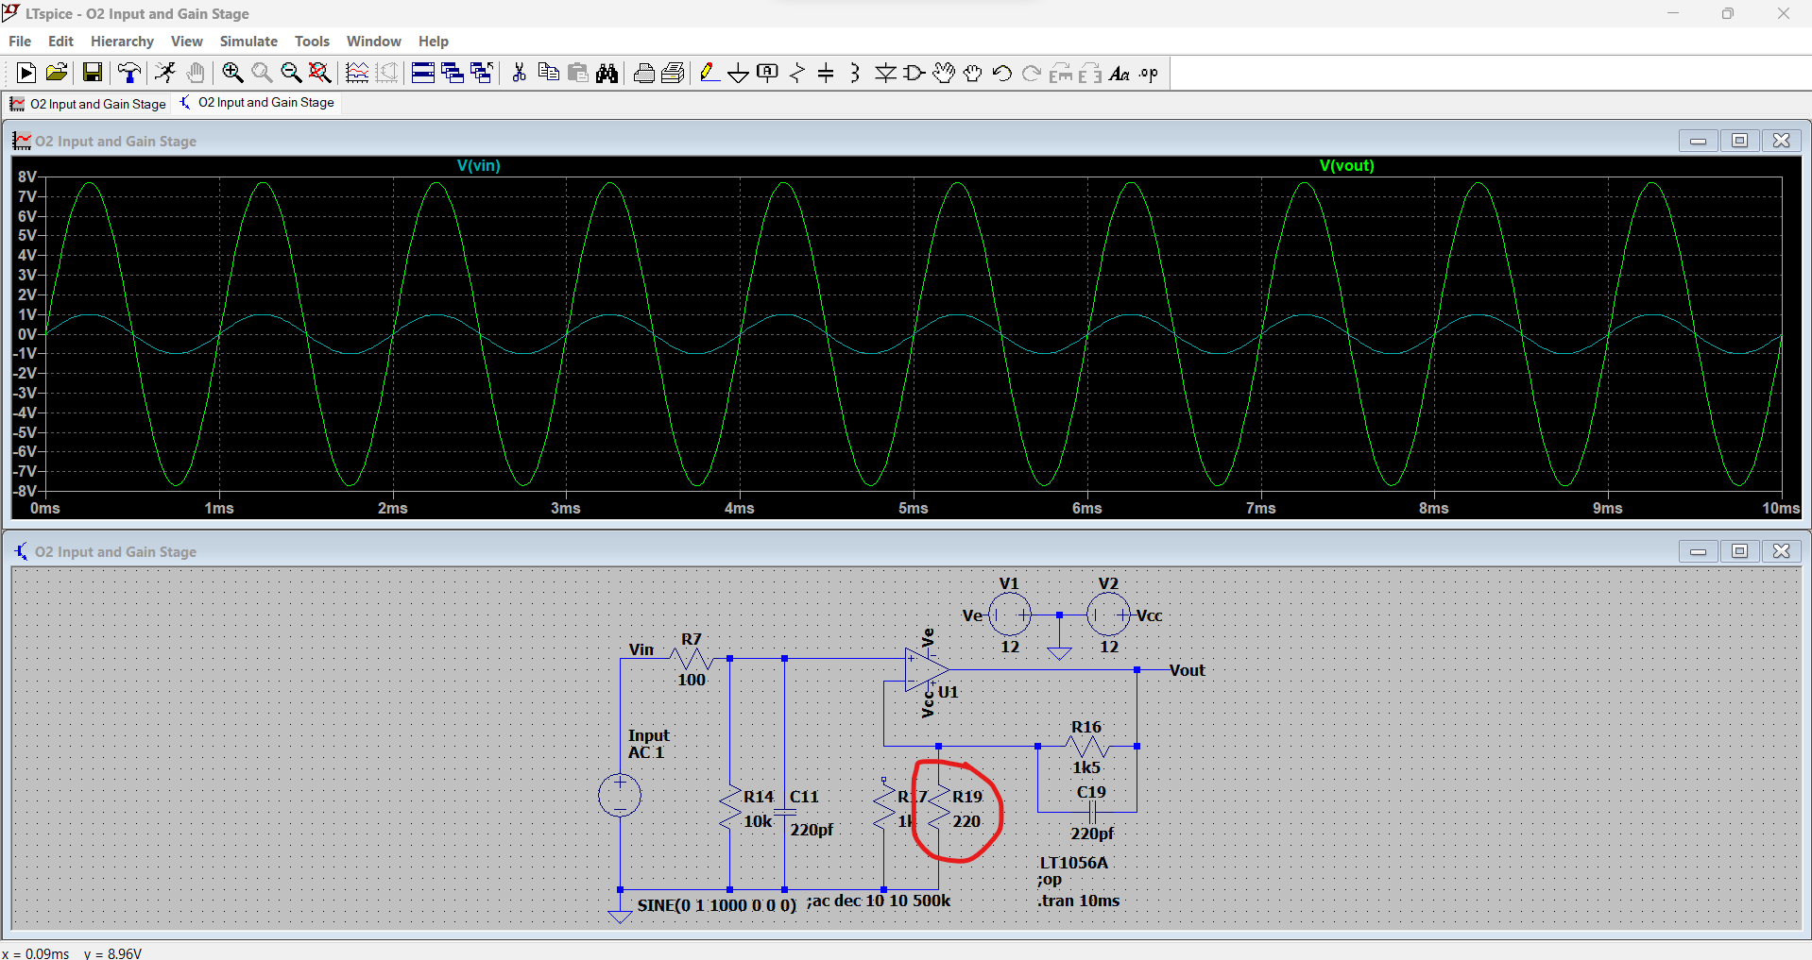Screen dimensions: 1812x960
Task: Select the capacitor placement tool
Action: point(826,73)
